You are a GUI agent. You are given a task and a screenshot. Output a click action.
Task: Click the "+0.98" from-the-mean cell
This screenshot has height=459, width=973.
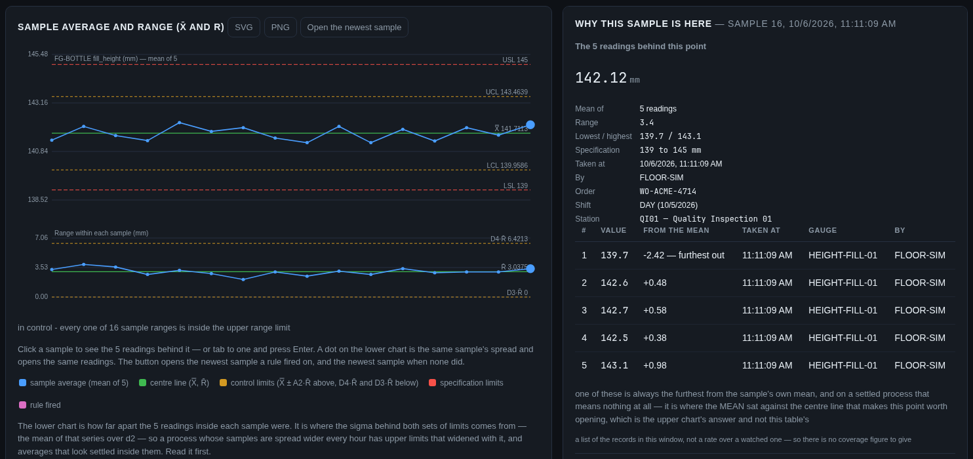pos(654,365)
